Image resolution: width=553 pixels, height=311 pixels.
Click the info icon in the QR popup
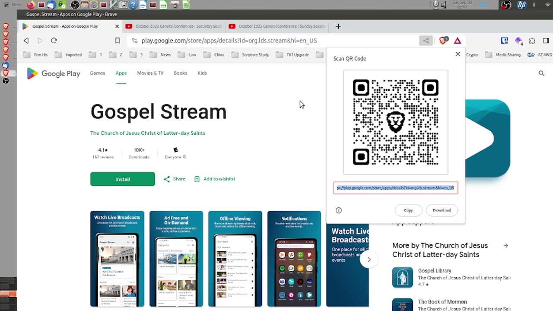tap(339, 210)
